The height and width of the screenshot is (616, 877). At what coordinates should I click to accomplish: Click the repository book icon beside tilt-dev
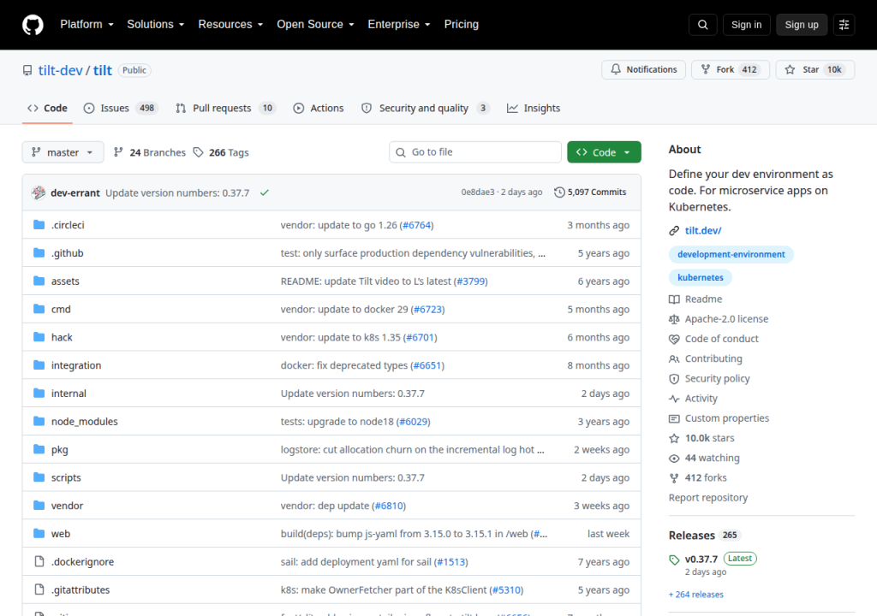(27, 70)
